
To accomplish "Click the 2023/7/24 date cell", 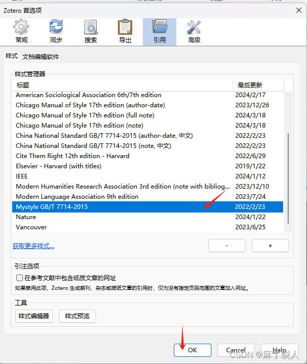I will 251,197.
